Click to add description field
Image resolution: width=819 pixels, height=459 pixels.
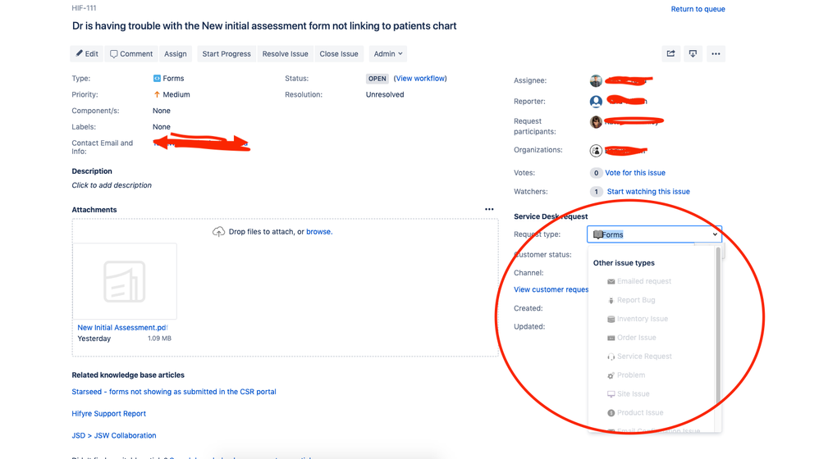click(112, 185)
